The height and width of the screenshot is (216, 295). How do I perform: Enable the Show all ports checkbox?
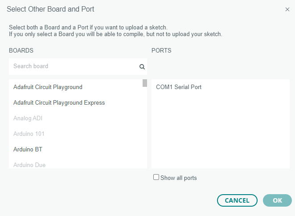coord(156,177)
